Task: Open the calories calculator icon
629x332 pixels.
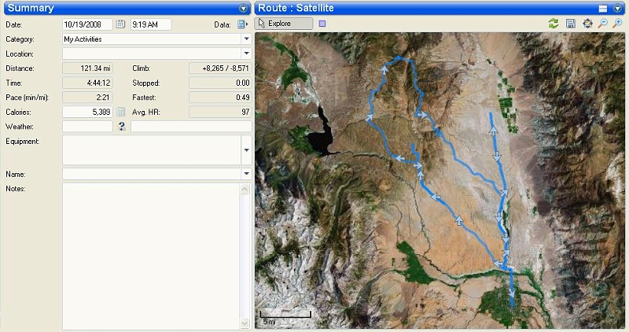Action: [x=121, y=112]
